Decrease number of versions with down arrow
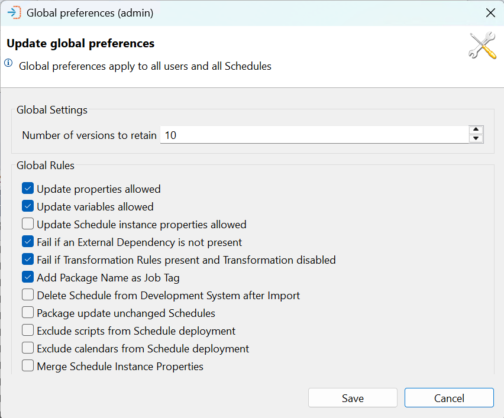 tap(476, 138)
